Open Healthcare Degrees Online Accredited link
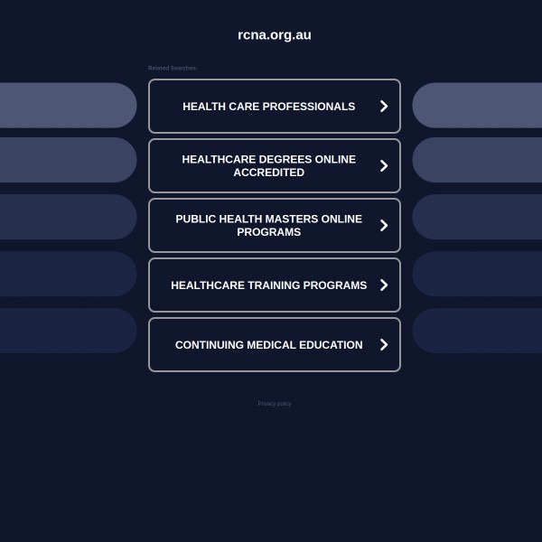 pyautogui.click(x=268, y=166)
